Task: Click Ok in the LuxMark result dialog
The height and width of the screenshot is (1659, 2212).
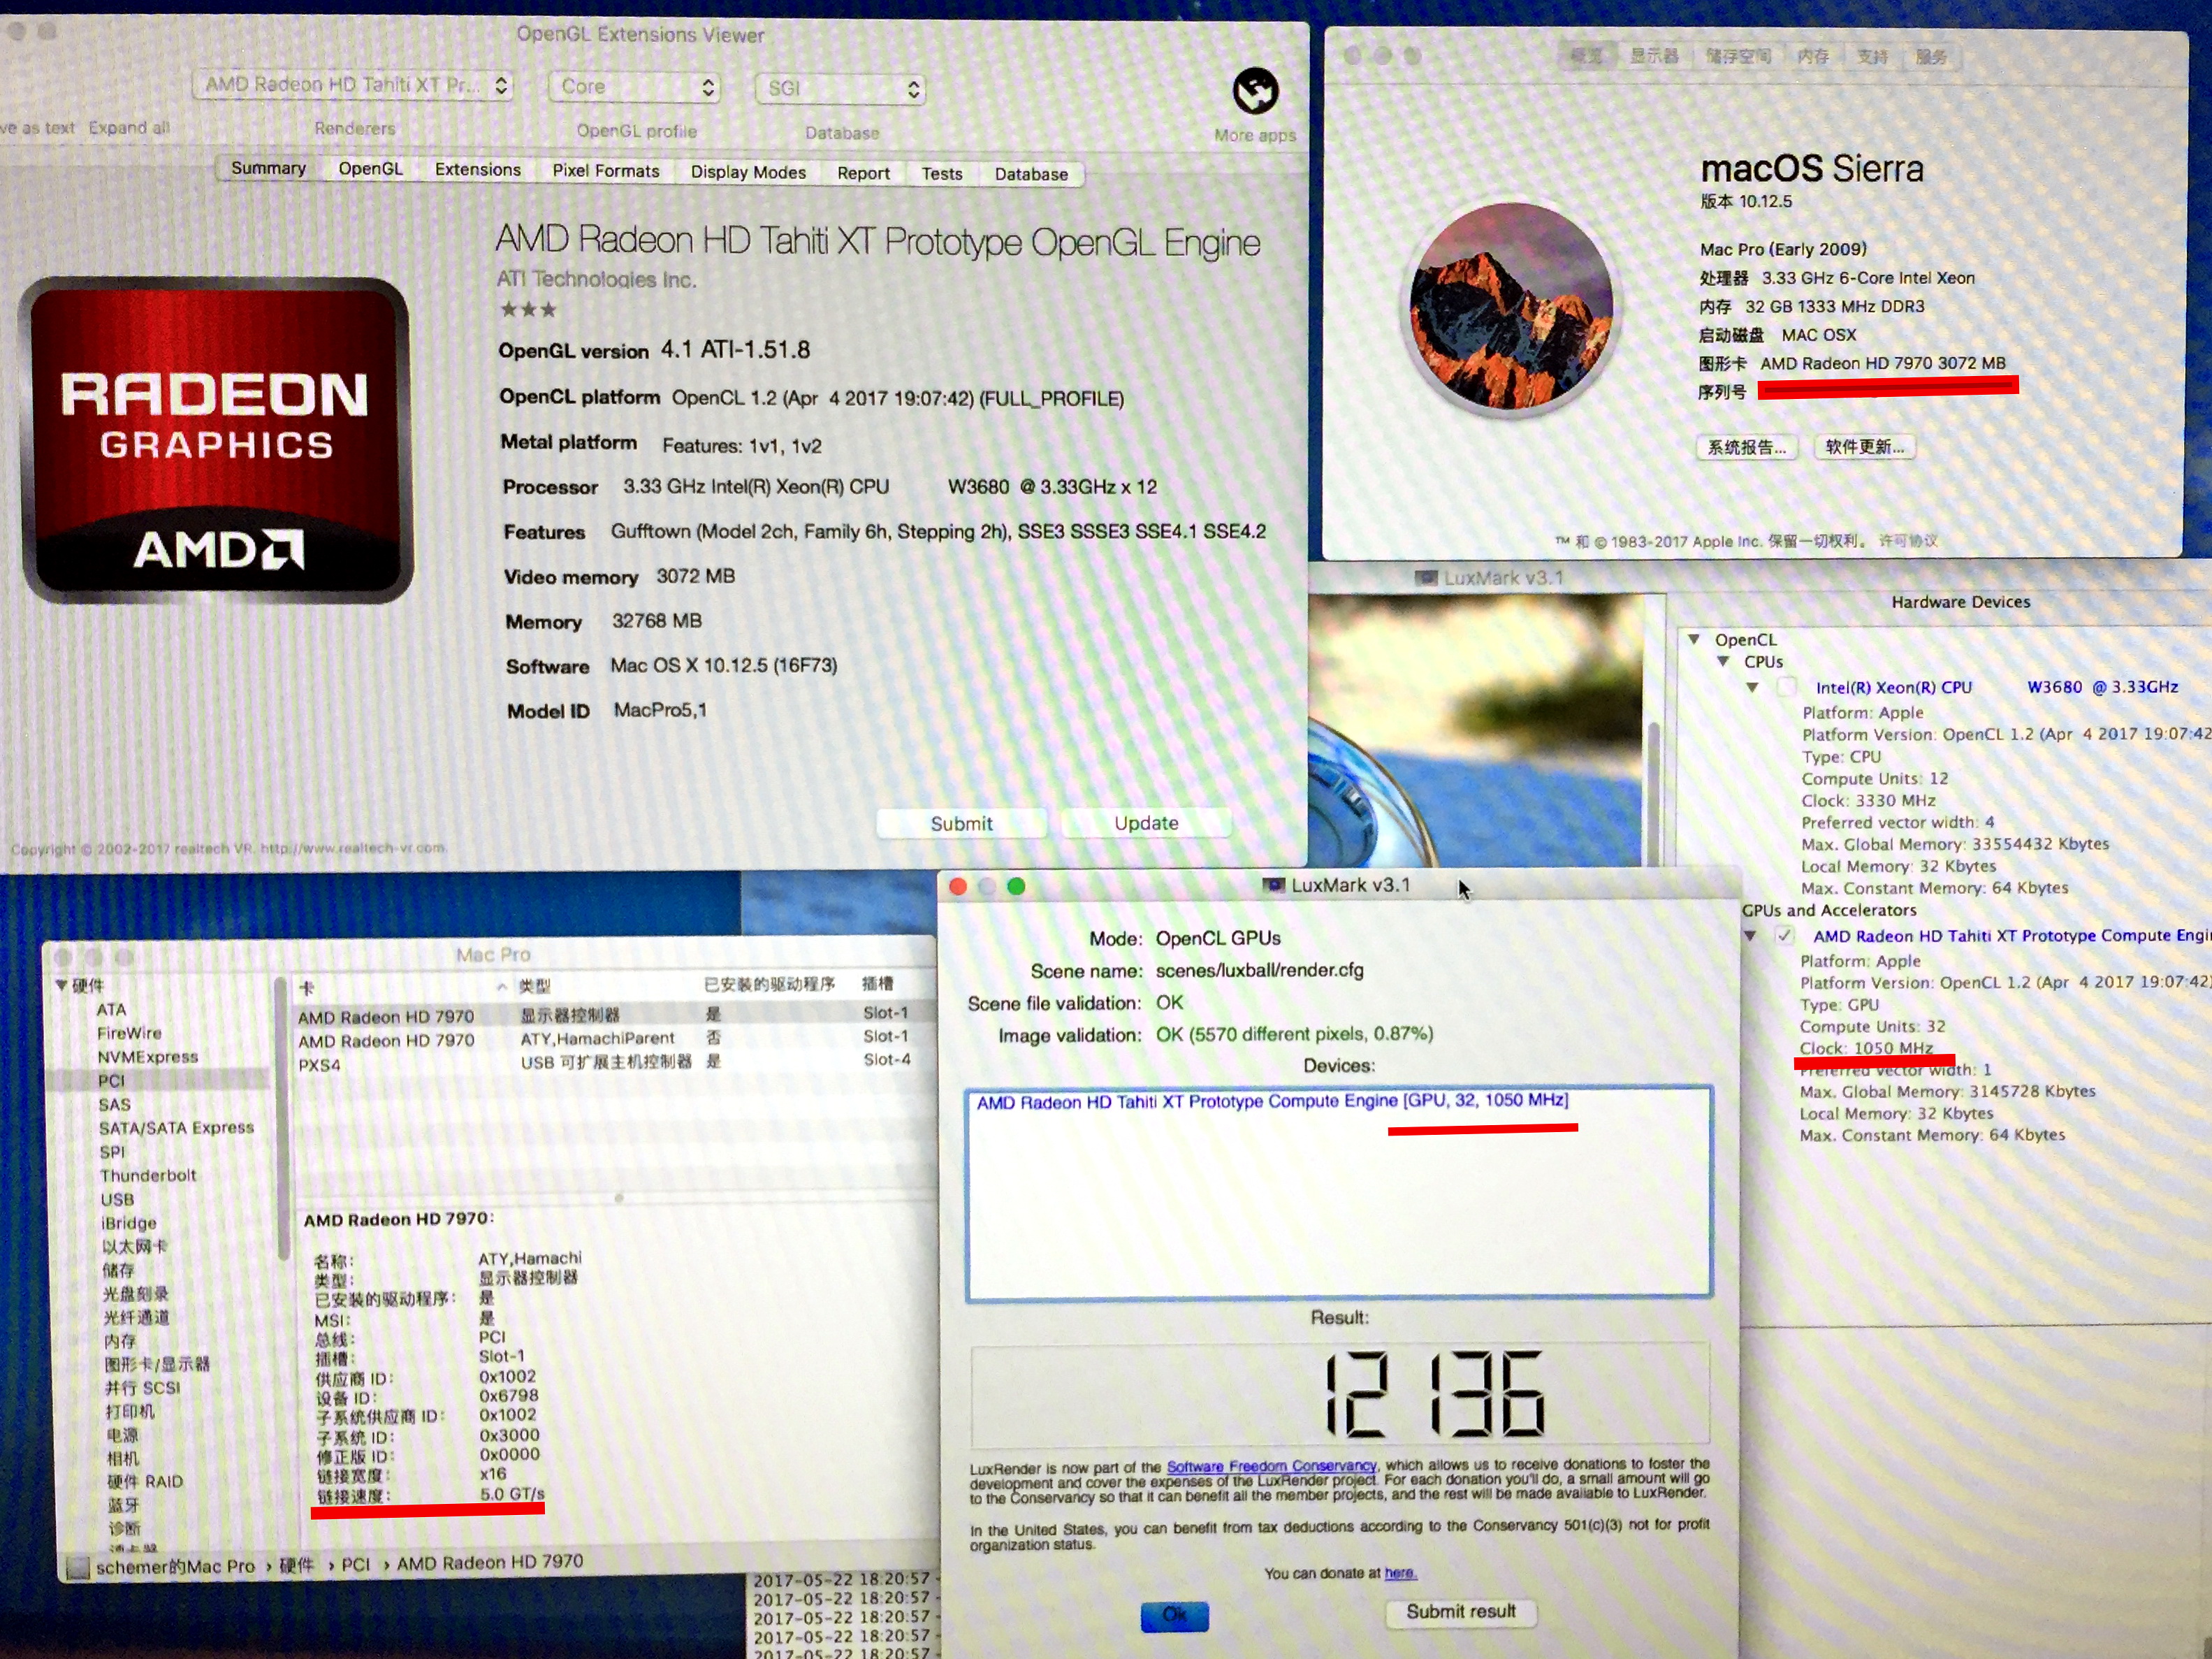Action: coord(1175,1614)
